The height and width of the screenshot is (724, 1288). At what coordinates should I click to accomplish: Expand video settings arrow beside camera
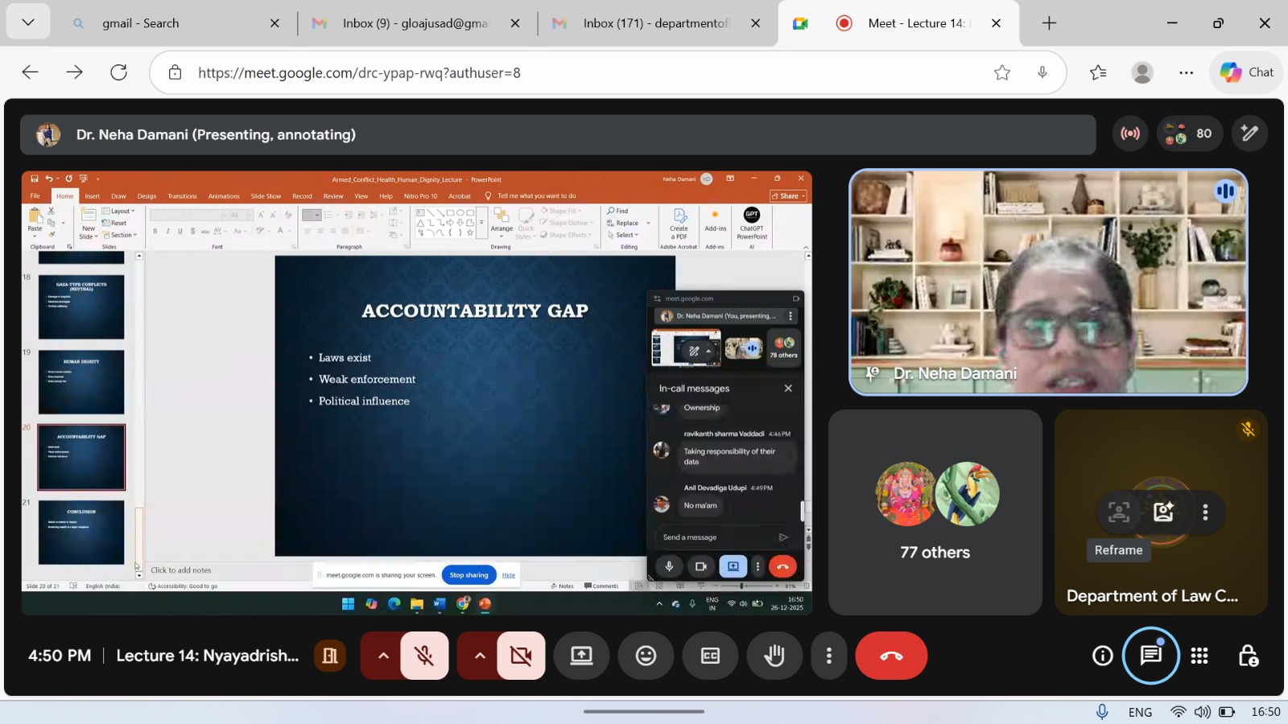coord(480,656)
